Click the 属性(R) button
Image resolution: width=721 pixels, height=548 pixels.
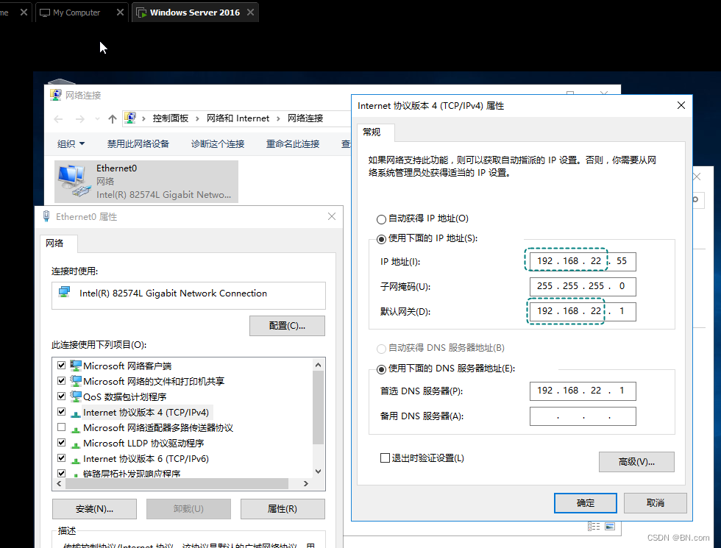click(283, 509)
